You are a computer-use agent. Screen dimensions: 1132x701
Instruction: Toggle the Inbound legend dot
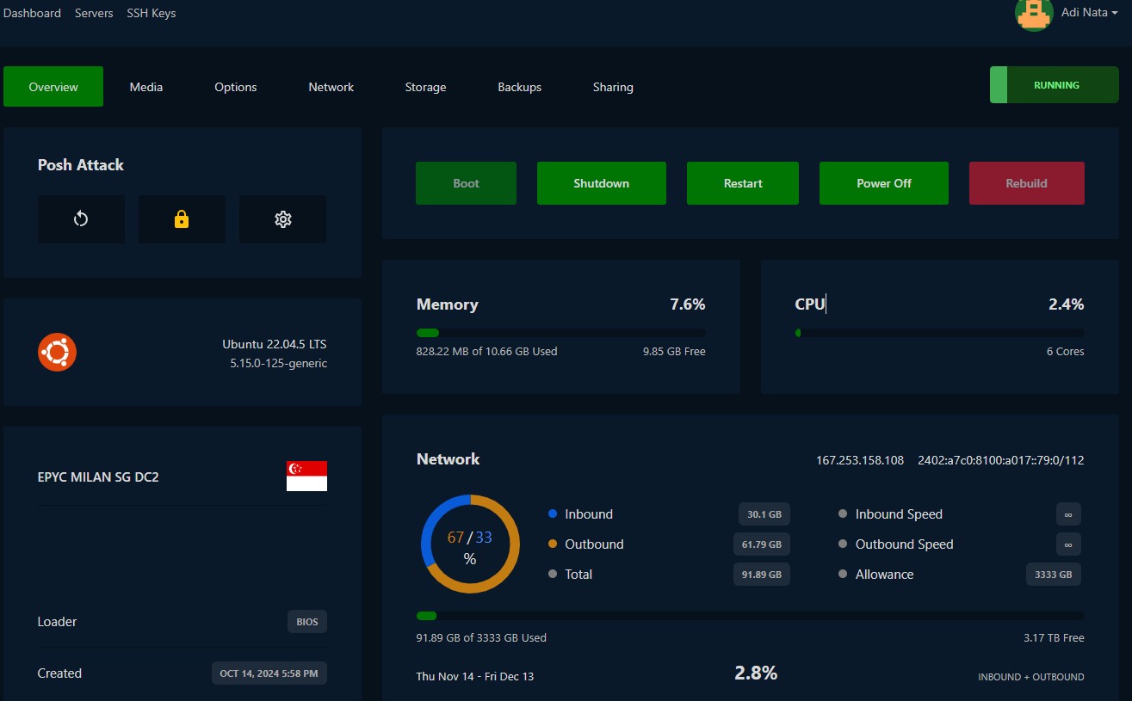point(551,513)
